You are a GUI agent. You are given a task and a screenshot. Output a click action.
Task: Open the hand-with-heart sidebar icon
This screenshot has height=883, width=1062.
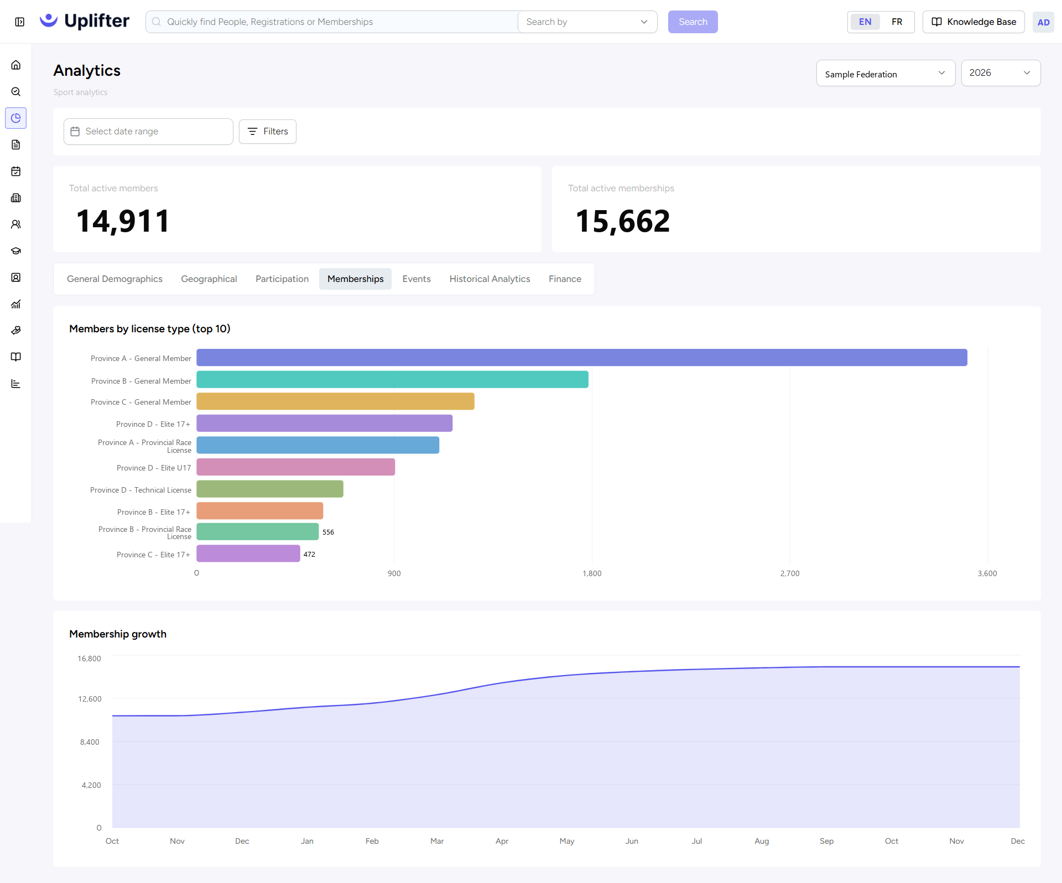click(x=16, y=331)
